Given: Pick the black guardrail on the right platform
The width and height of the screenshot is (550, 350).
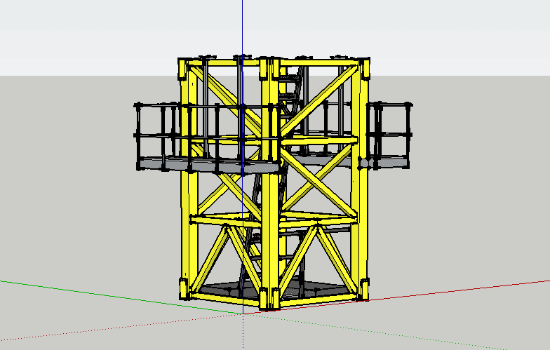Looking at the screenshot, I should 389,134.
